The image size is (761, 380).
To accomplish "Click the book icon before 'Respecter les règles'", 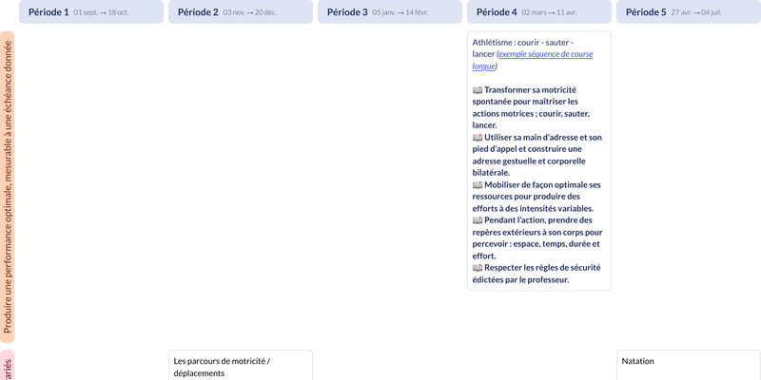I will pyautogui.click(x=478, y=268).
